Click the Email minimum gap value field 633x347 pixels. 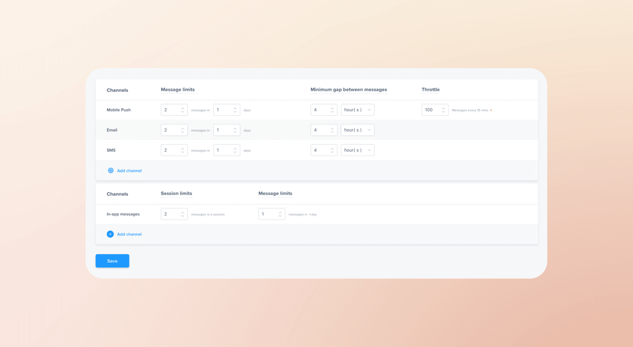point(320,130)
